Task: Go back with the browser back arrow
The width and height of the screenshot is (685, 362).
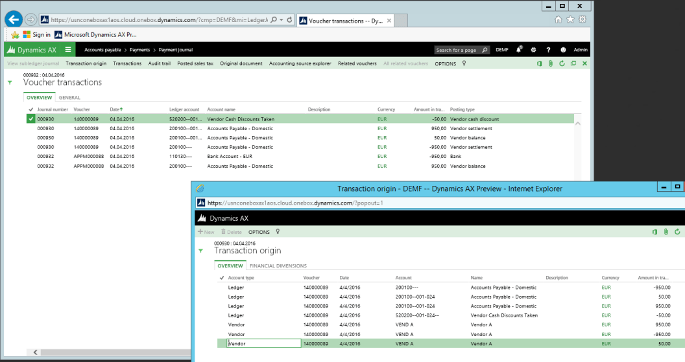Action: 14,19
